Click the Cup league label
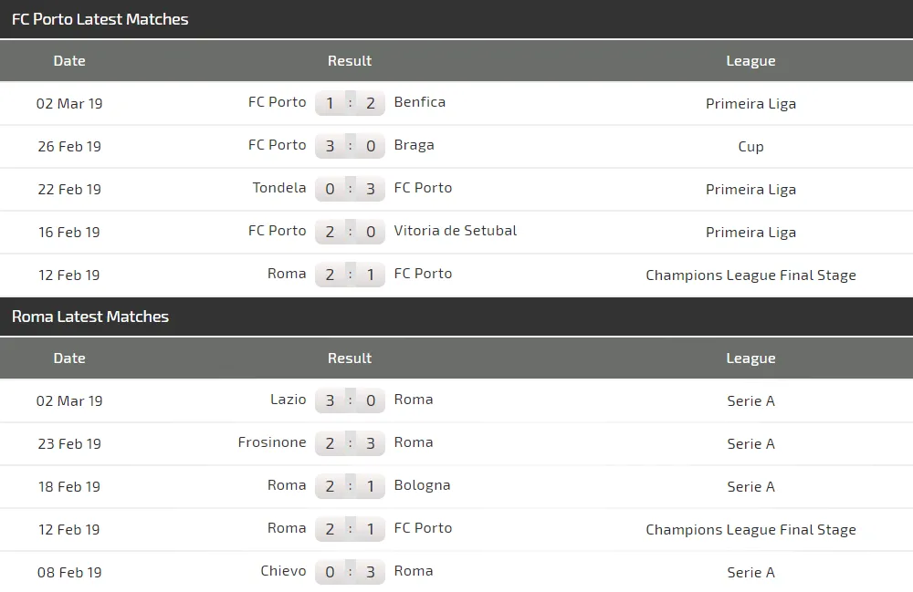This screenshot has height=592, width=913. pos(750,146)
